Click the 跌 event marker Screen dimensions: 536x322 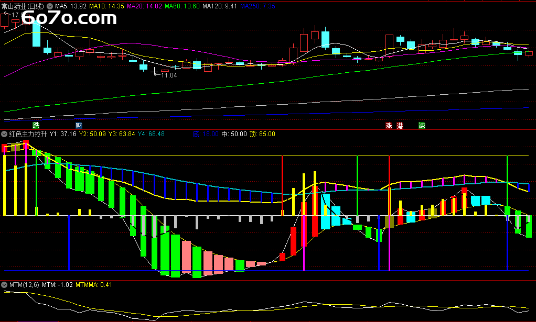(x=36, y=125)
